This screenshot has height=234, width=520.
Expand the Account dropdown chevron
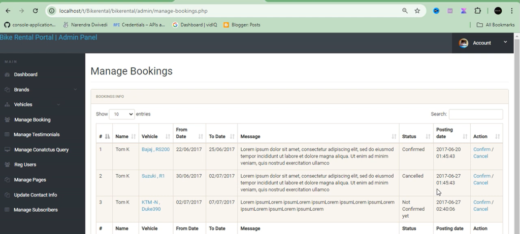pos(505,42)
